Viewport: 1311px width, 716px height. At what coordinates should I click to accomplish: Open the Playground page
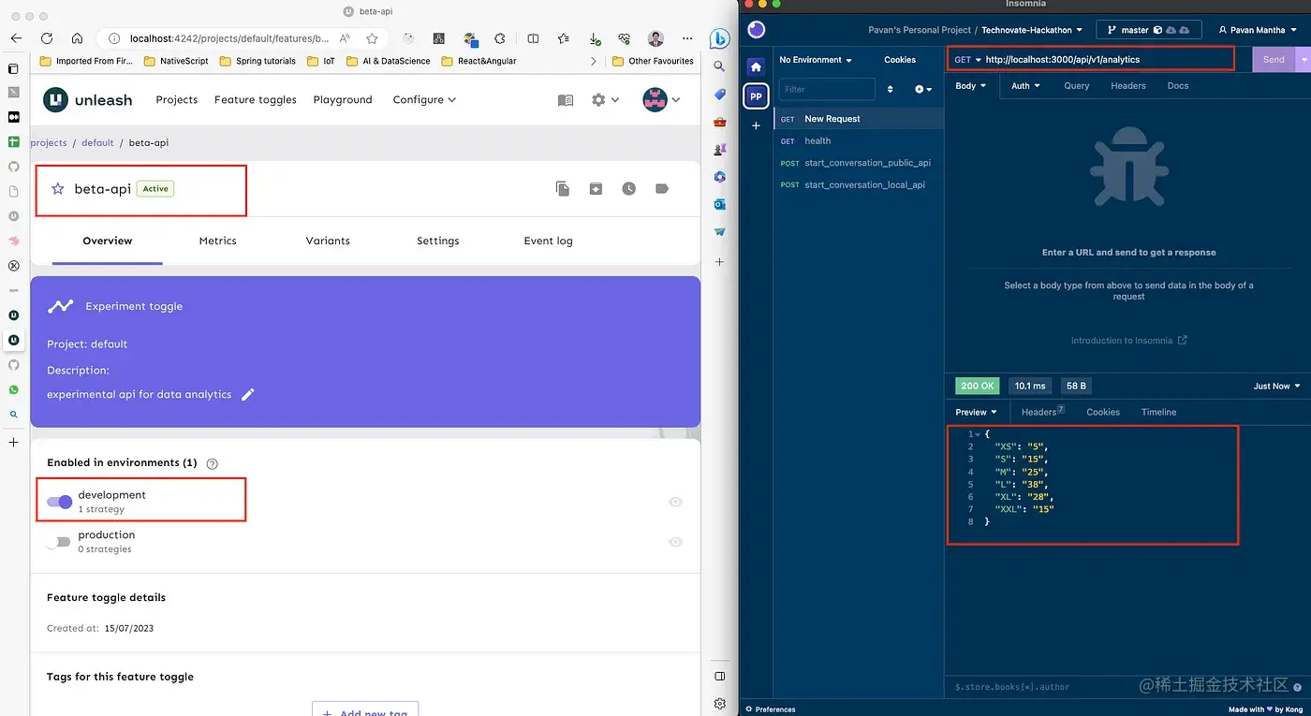(x=343, y=99)
